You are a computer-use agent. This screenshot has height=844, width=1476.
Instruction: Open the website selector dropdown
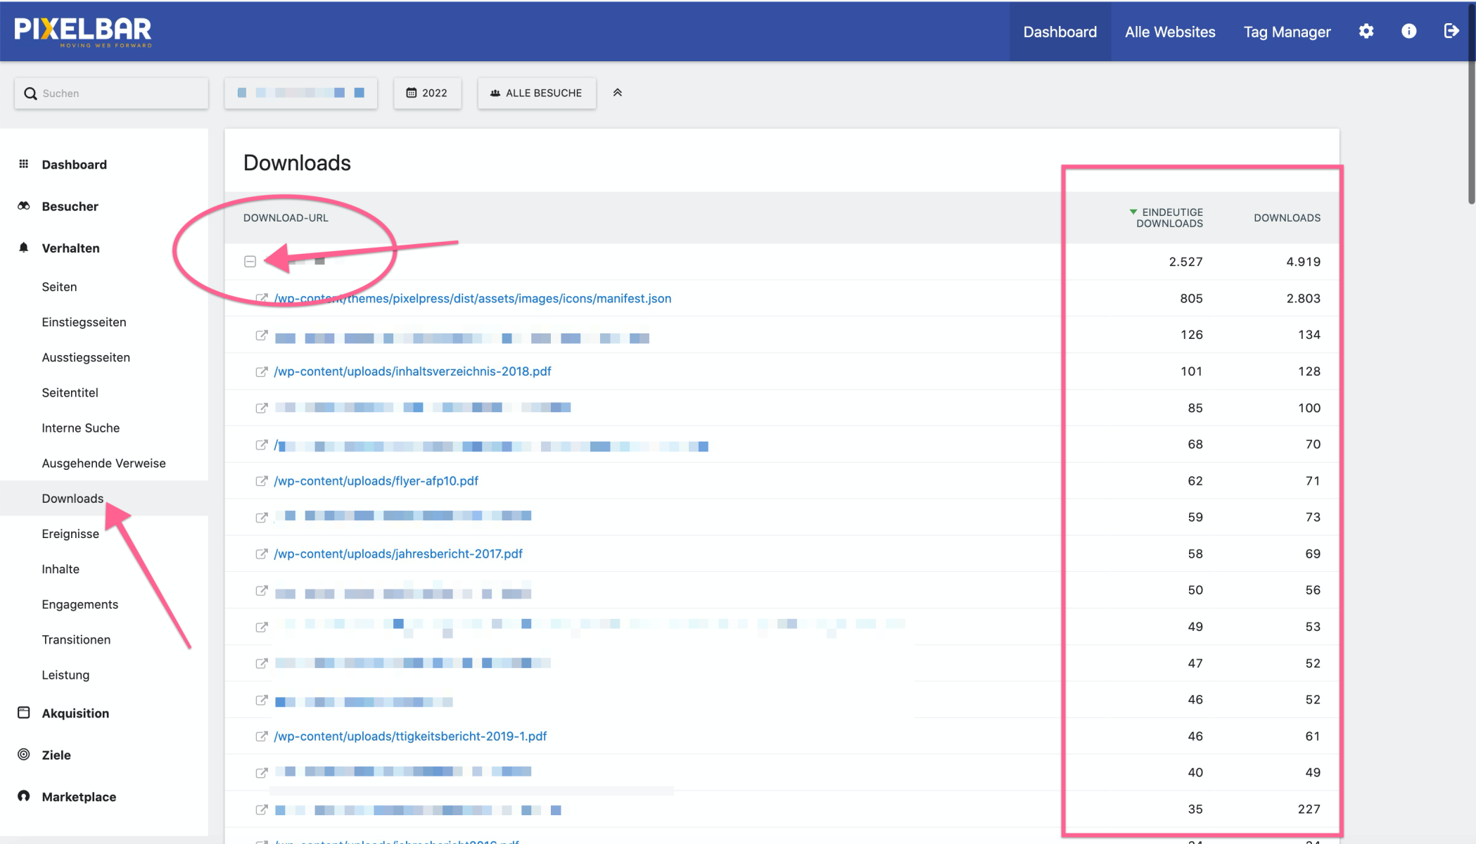(x=300, y=93)
